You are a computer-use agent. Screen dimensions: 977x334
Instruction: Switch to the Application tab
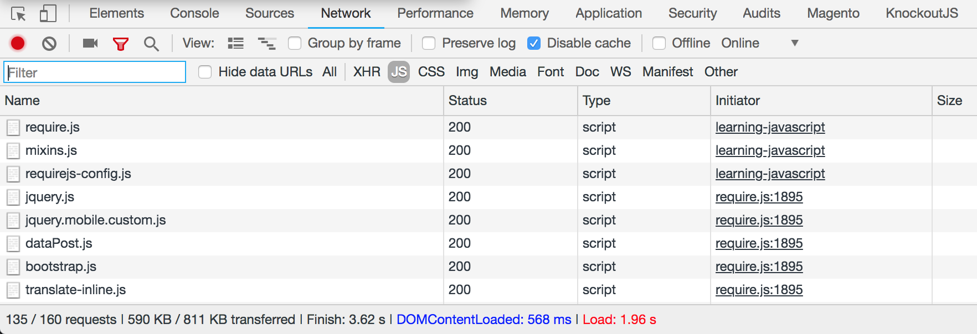(x=609, y=13)
